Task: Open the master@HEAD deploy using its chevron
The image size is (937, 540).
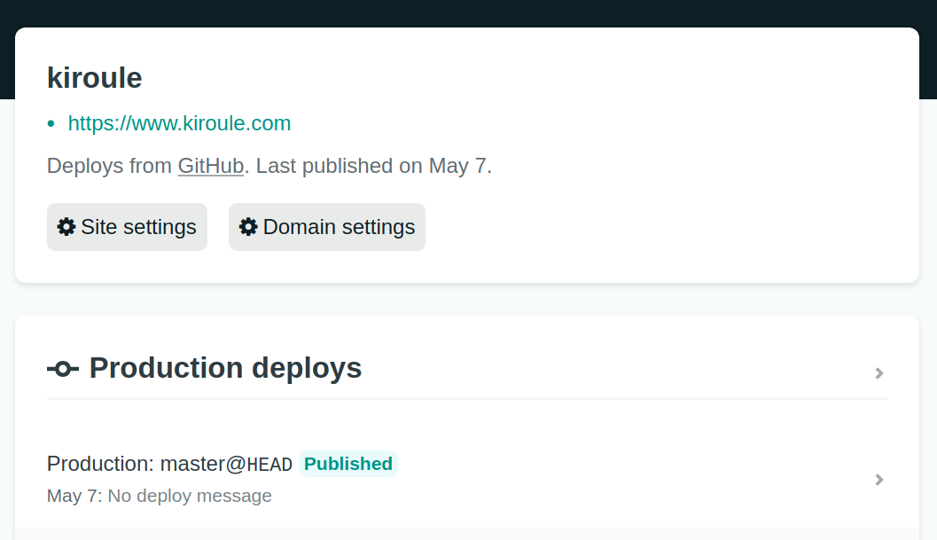Action: click(x=879, y=480)
